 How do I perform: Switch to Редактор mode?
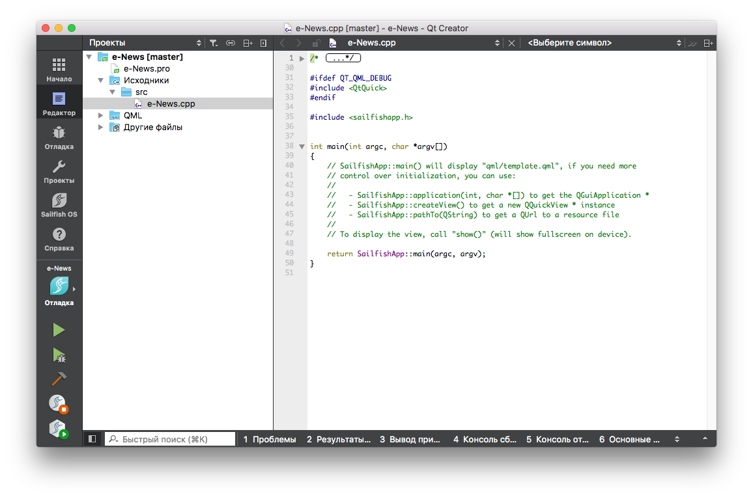pos(59,103)
